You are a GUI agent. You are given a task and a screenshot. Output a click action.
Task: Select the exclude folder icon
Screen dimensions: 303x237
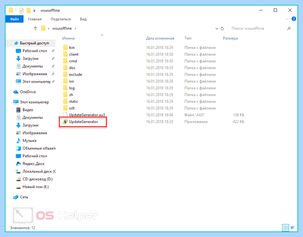click(x=65, y=75)
